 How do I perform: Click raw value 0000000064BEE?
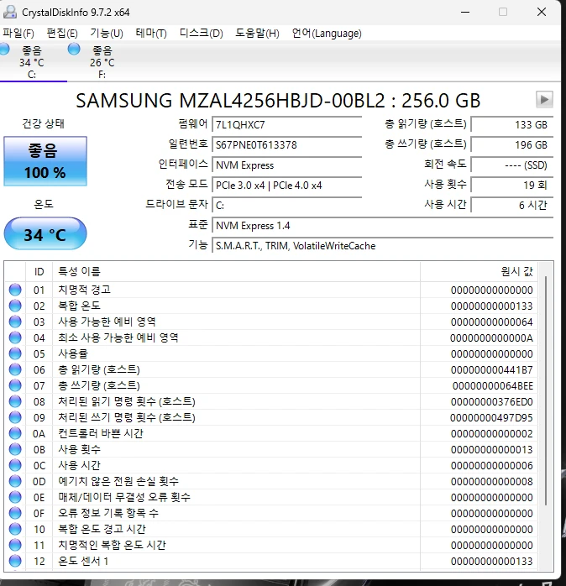point(493,385)
